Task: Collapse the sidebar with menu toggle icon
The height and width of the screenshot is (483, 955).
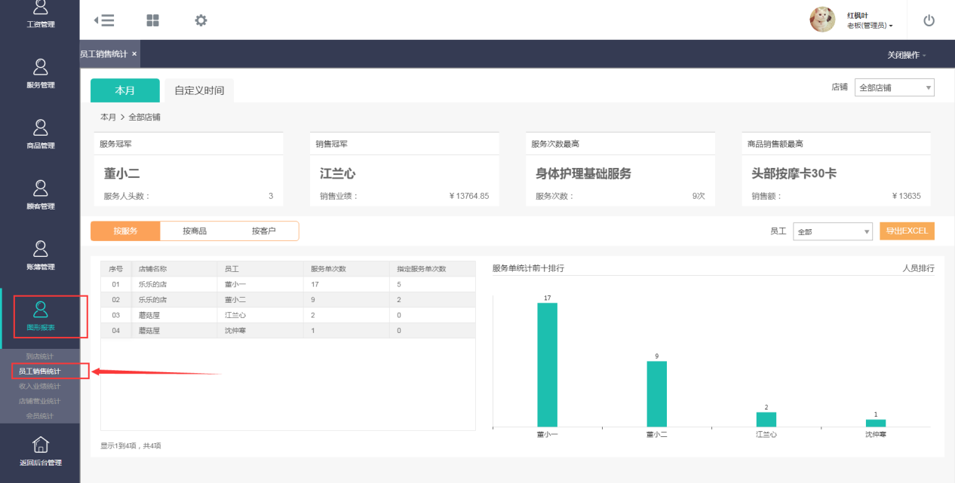Action: (x=104, y=20)
